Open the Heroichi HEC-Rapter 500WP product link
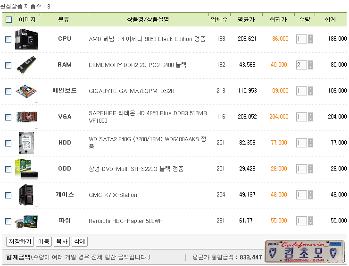Screen dimensions: 349x266 coord(125,221)
